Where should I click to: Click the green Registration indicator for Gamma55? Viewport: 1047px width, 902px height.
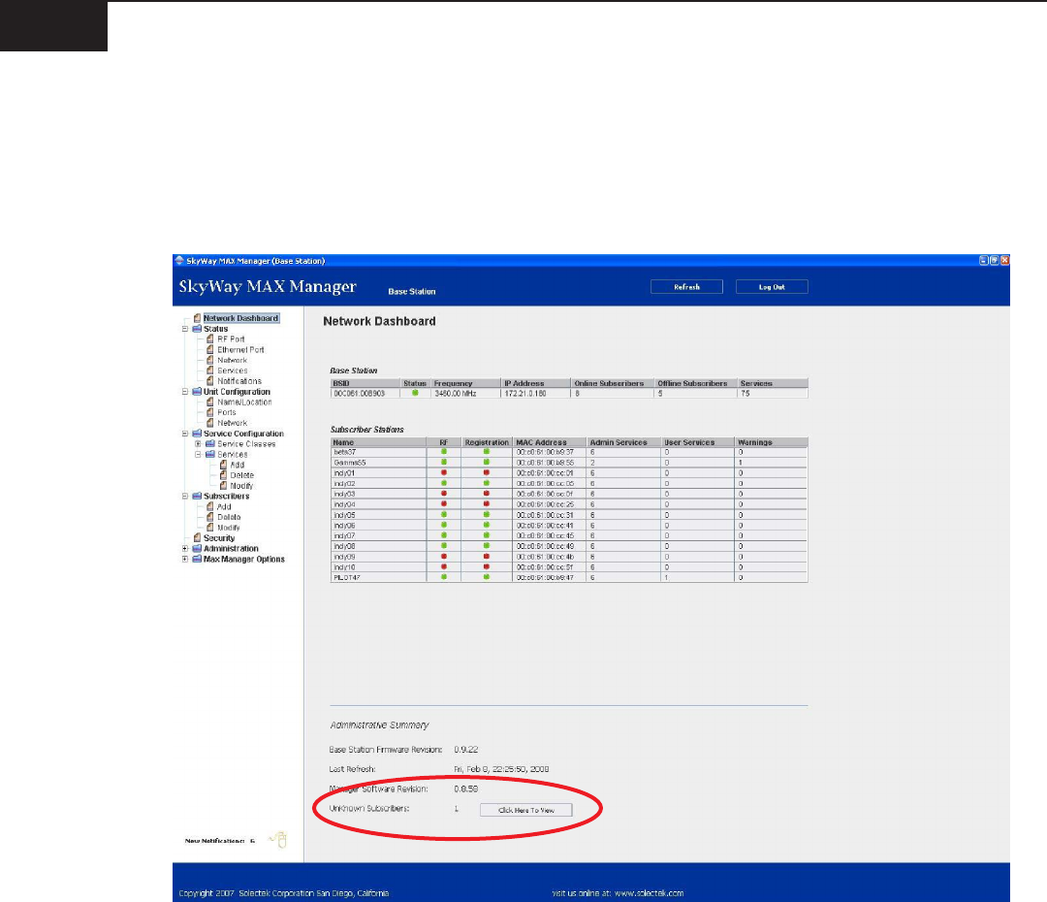click(486, 463)
